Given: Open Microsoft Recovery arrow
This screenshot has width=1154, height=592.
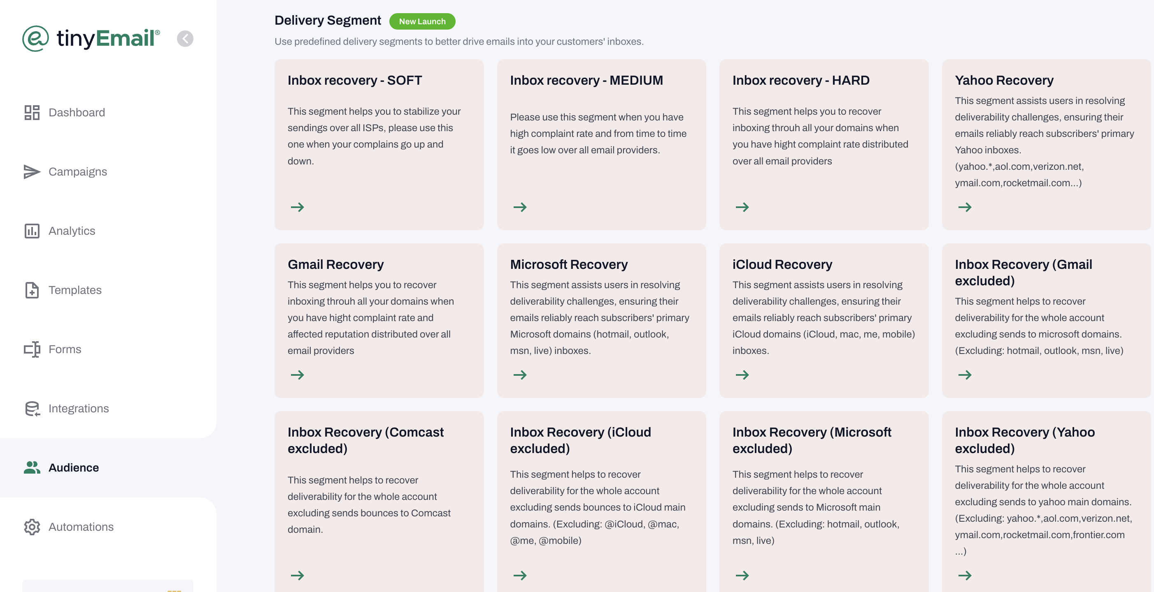Looking at the screenshot, I should pyautogui.click(x=520, y=375).
